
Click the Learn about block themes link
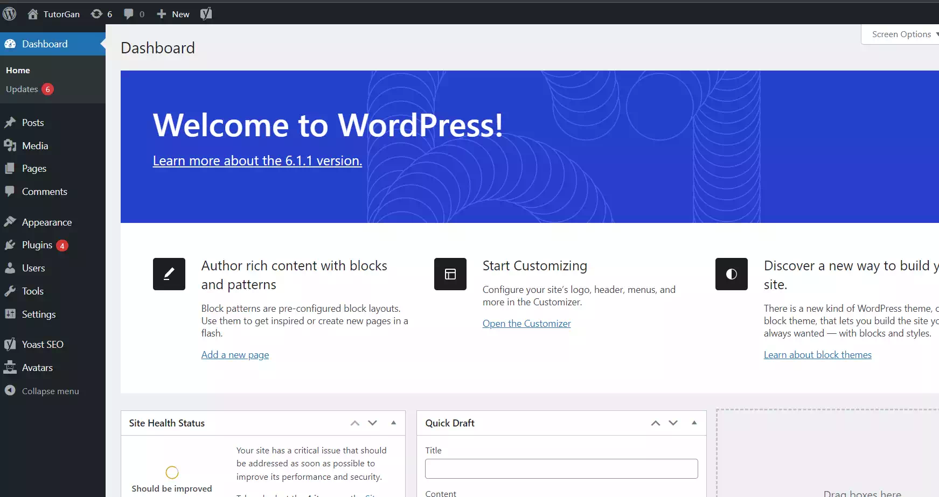(x=818, y=355)
